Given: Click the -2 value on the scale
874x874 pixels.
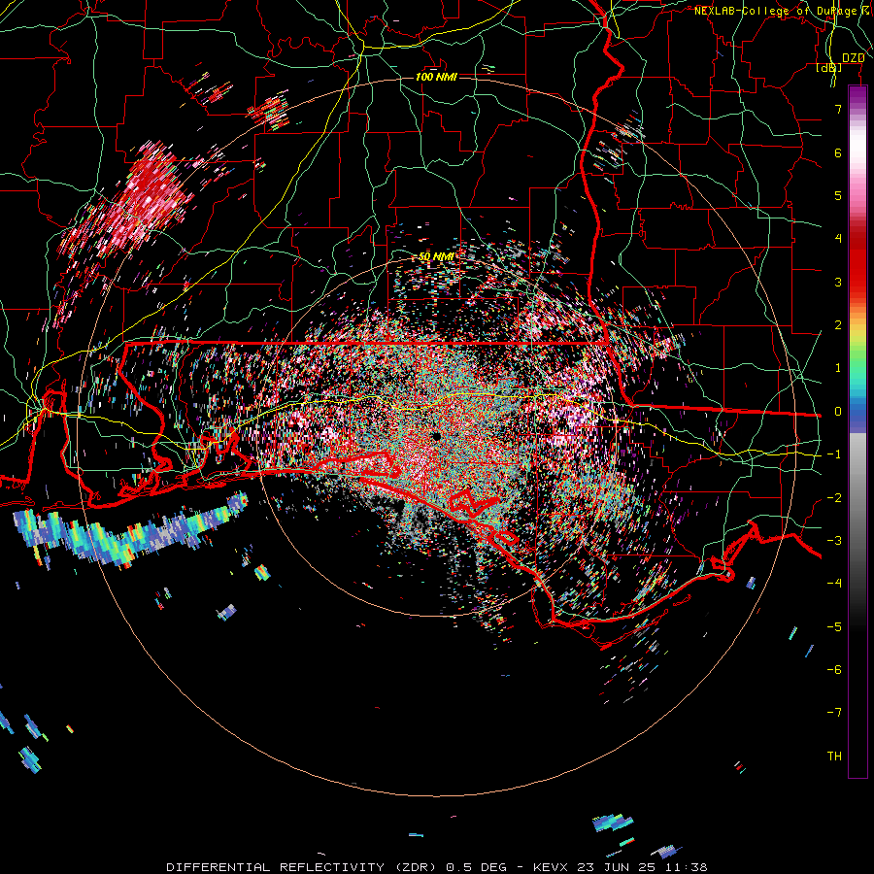Looking at the screenshot, I should pos(834,498).
